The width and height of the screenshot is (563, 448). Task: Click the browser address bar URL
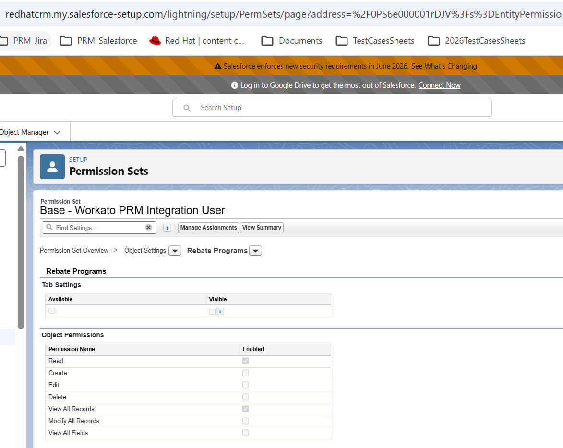[284, 14]
